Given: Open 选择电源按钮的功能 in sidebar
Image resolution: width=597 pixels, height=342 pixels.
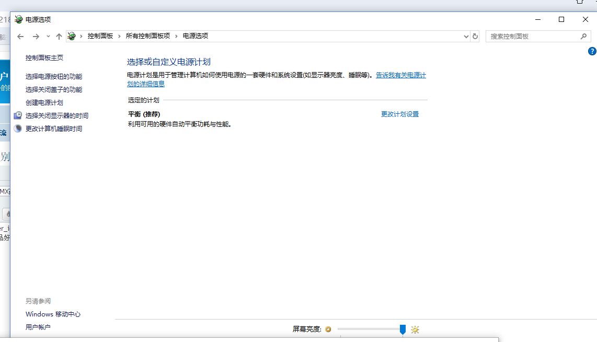Looking at the screenshot, I should (x=54, y=76).
